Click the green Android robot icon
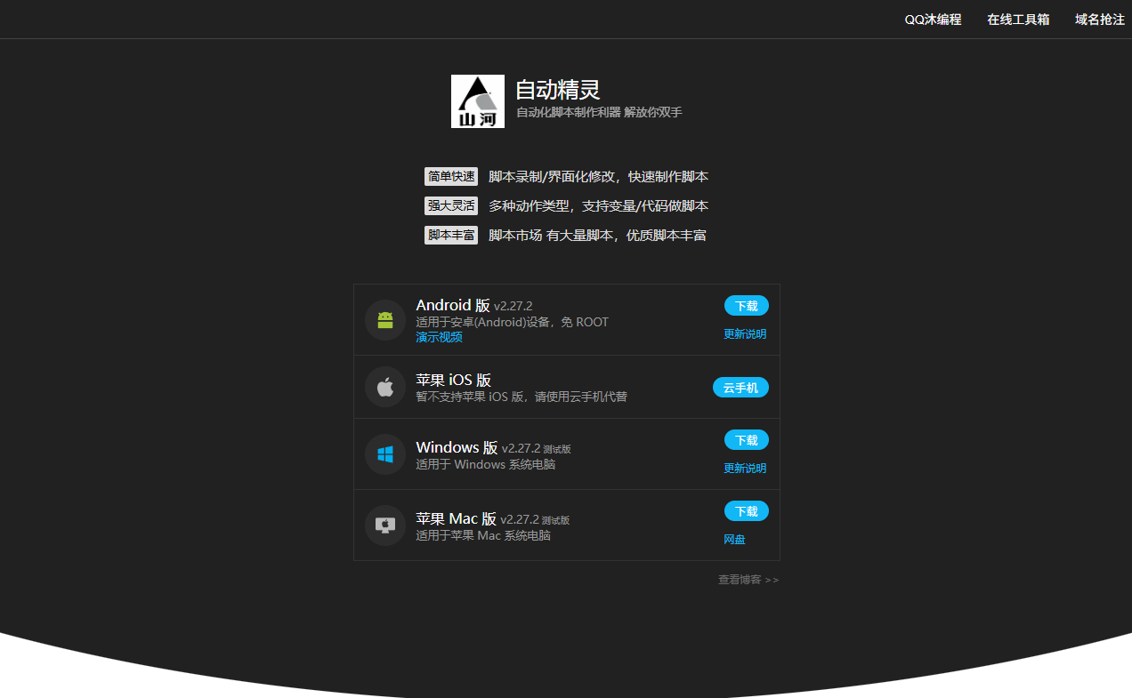 385,320
